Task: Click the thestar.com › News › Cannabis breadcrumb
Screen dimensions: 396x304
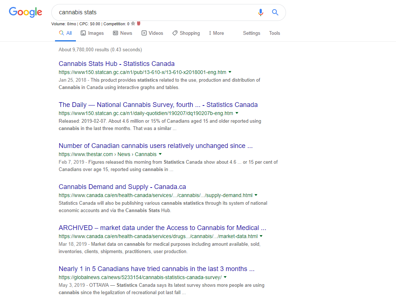Action: pos(107,155)
